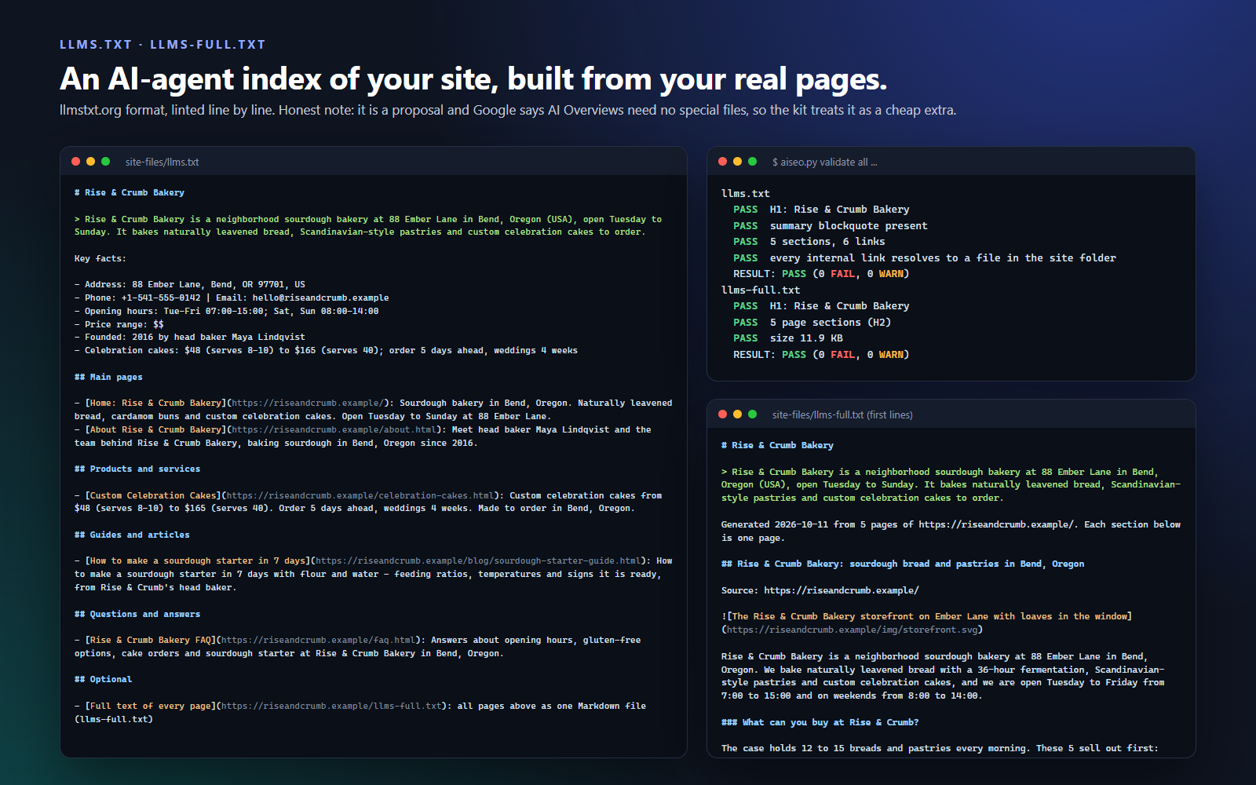The height and width of the screenshot is (785, 1256).
Task: Click '5 page sections (H2)' PASS line
Action: click(x=812, y=323)
